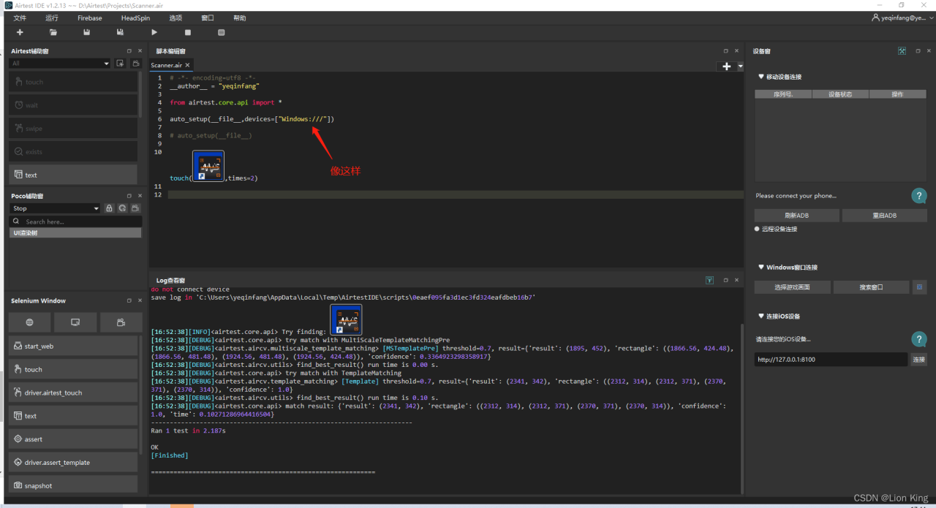Select the Airtest exists command
Screen dimensions: 936x508
[x=73, y=152]
